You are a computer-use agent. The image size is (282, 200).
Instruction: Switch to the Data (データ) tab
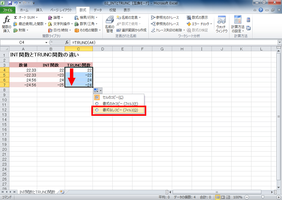coord(98,10)
